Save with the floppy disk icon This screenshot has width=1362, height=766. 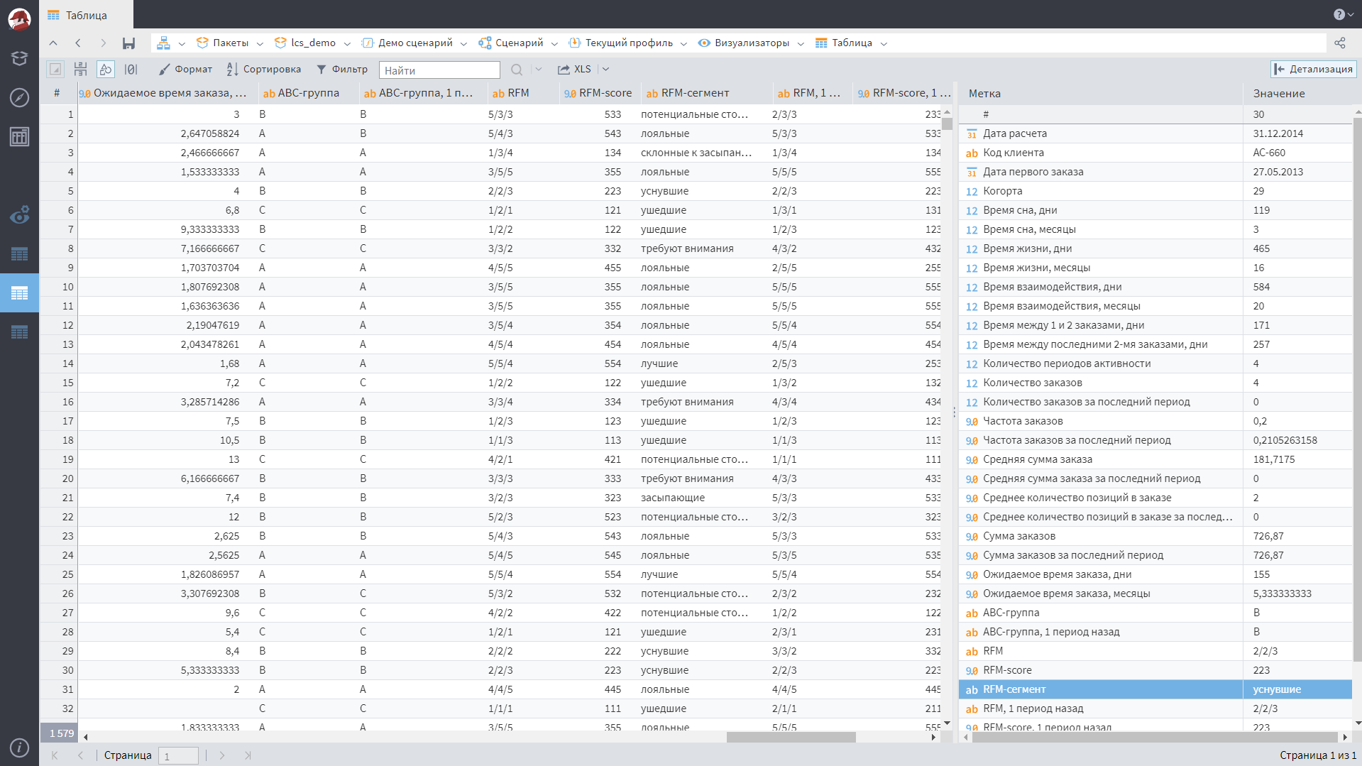(x=128, y=43)
